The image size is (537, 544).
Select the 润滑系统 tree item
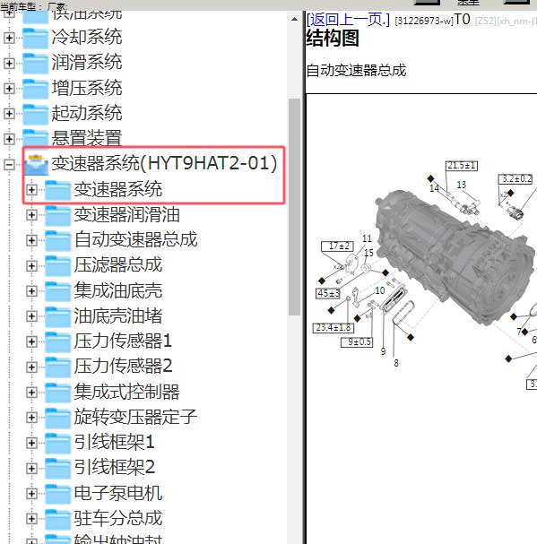point(87,62)
